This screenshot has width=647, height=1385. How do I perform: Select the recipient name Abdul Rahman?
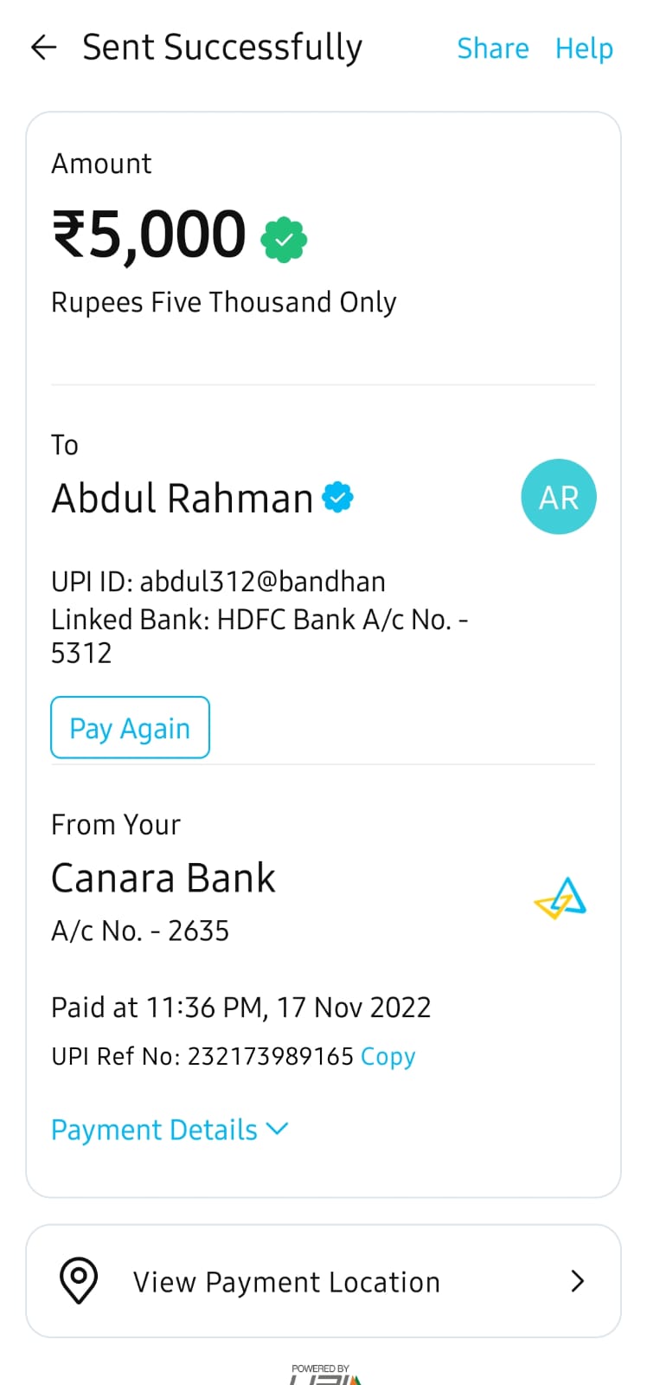pos(182,499)
